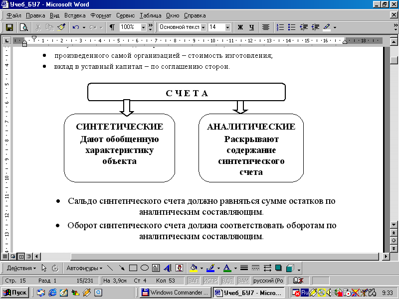This screenshot has width=399, height=299.
Task: Open the Undo history dropdown arrow
Action: click(84, 27)
